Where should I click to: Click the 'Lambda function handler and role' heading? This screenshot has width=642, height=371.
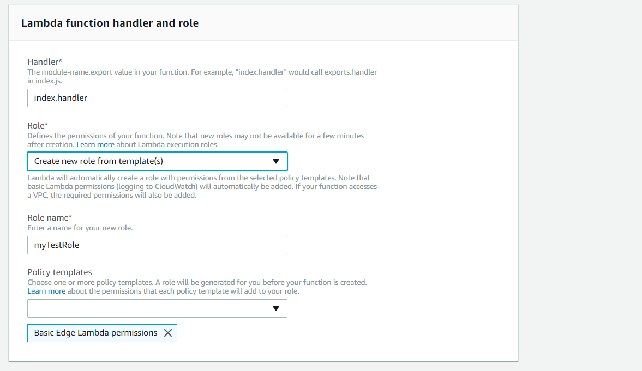(x=110, y=23)
